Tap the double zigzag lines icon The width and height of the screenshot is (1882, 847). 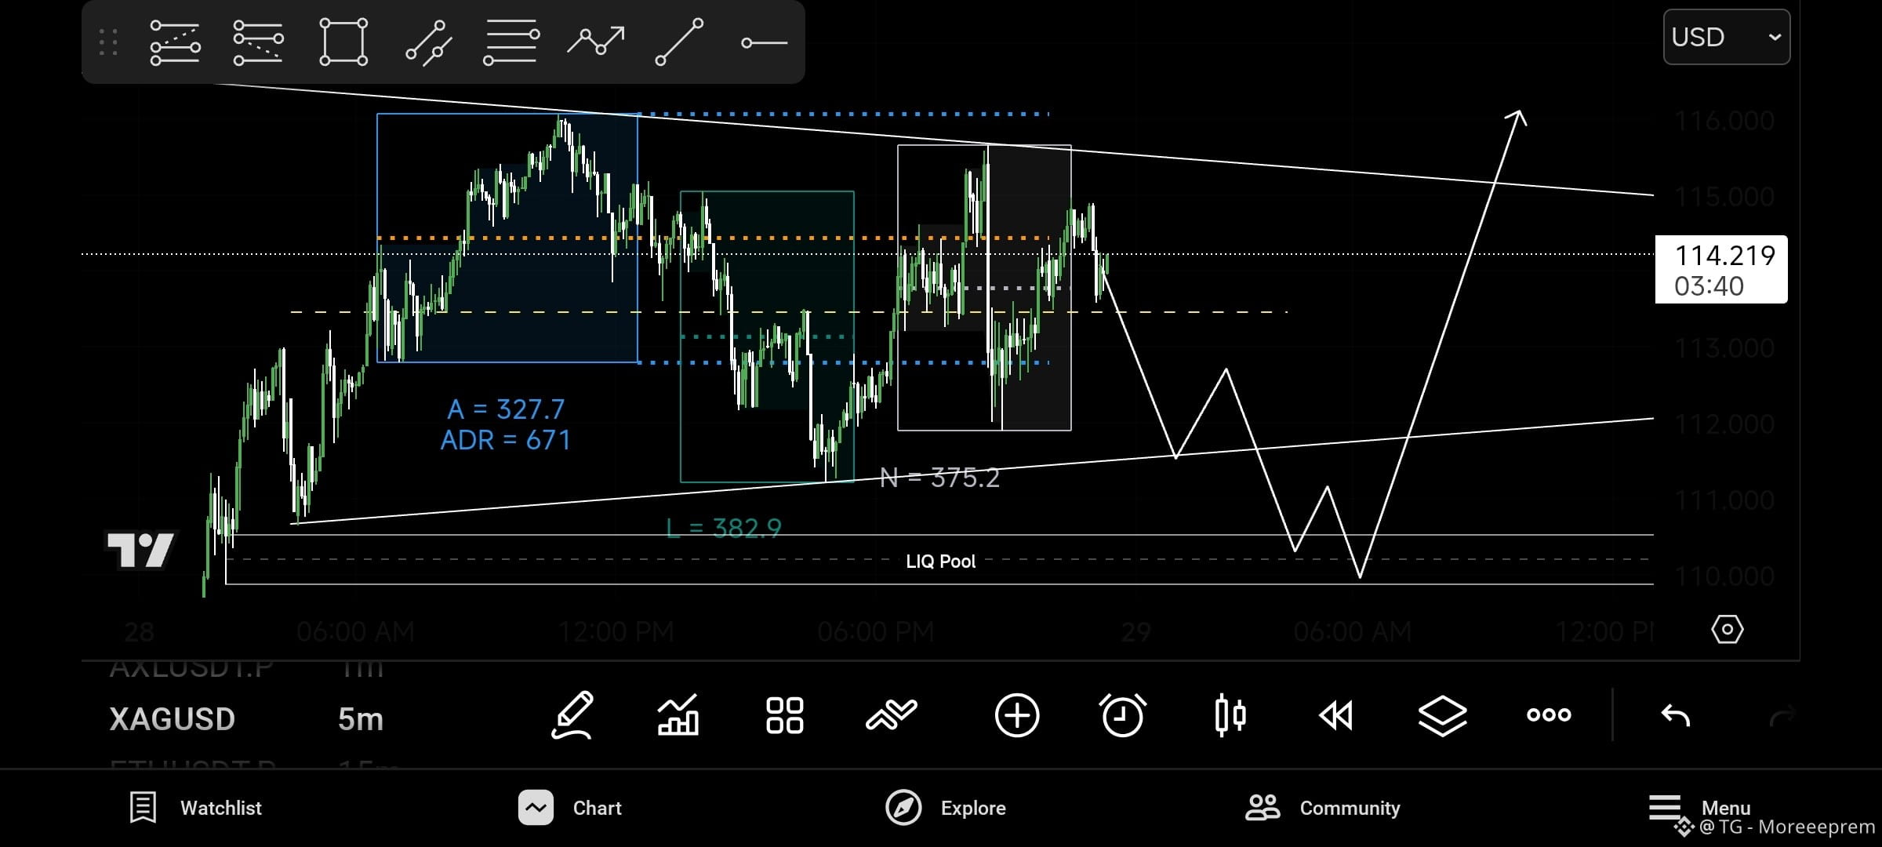click(x=891, y=715)
